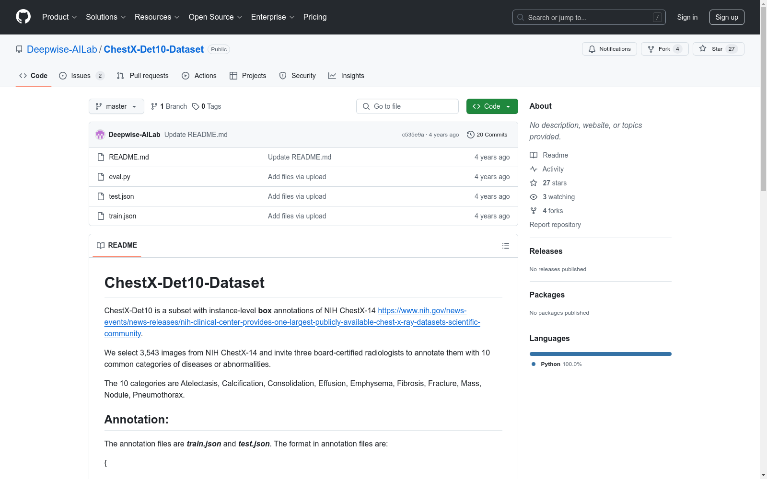Viewport: 767px width, 479px height.
Task: Open the 0 Tags list
Action: coord(207,106)
